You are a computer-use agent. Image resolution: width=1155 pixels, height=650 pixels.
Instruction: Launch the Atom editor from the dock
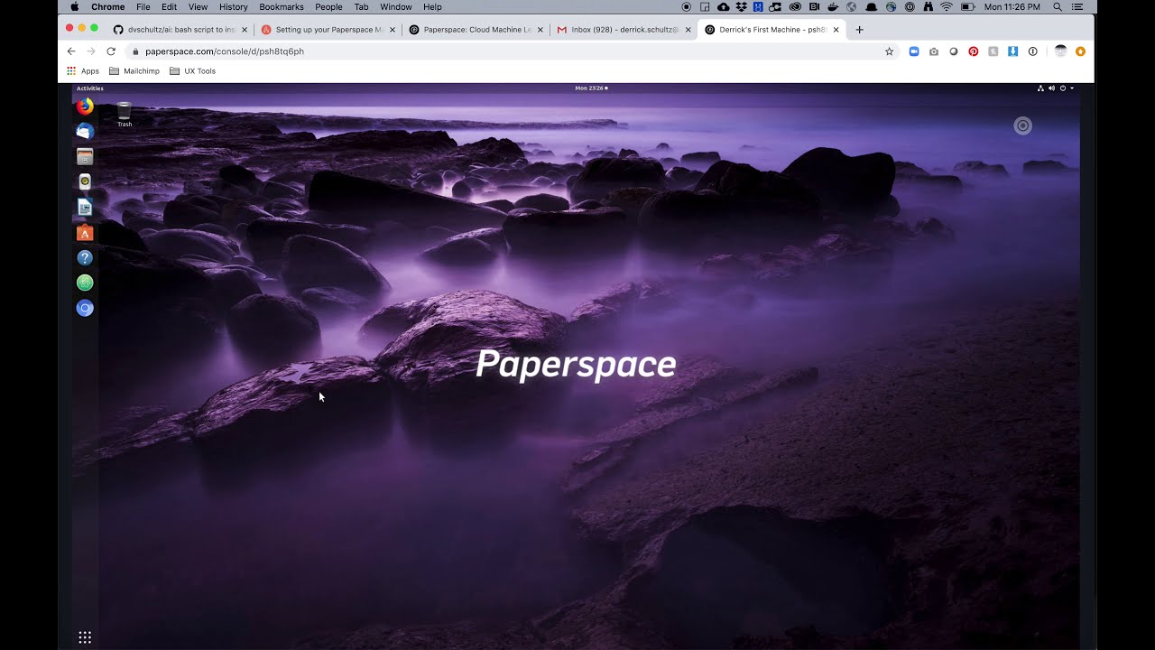[x=85, y=283]
